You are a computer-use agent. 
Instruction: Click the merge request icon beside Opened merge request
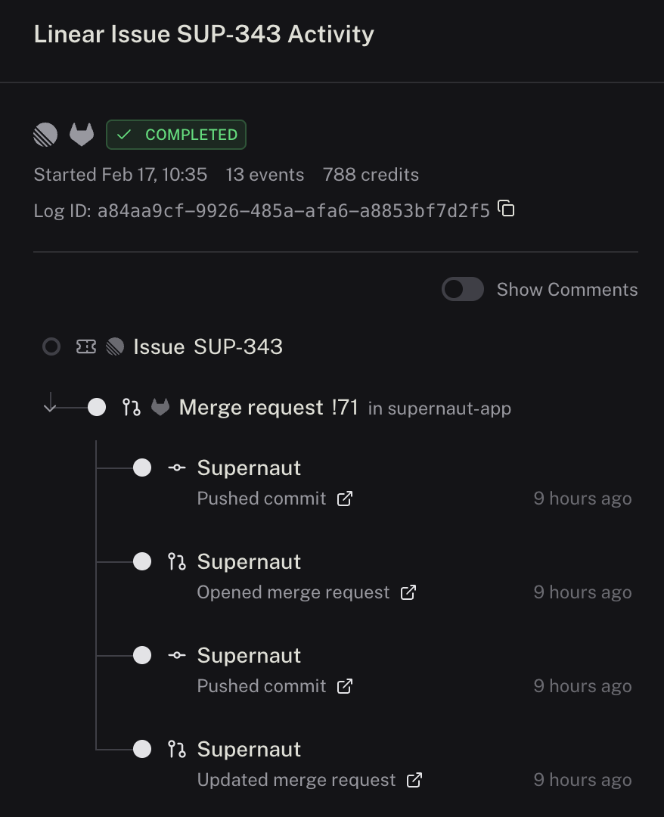(x=175, y=561)
